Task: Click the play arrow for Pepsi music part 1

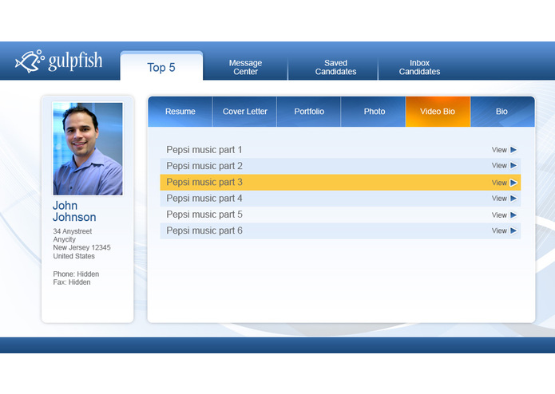Action: click(x=513, y=150)
